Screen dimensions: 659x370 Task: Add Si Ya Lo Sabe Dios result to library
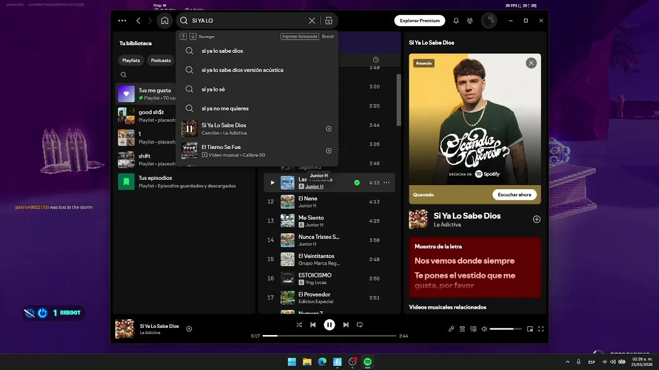(x=328, y=129)
